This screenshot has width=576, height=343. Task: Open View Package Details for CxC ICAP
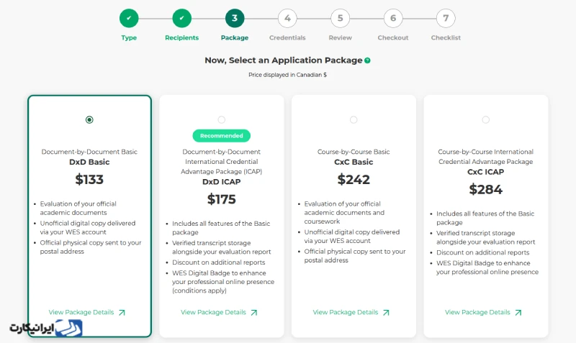tap(483, 312)
